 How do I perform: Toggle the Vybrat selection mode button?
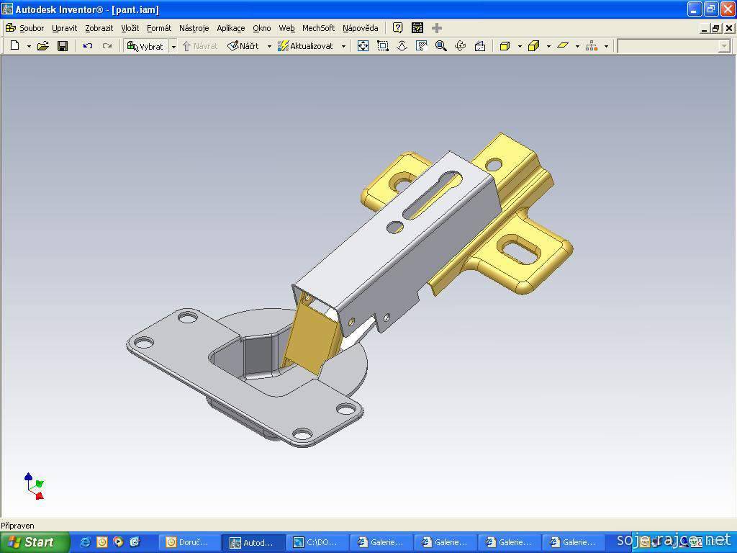coord(145,46)
